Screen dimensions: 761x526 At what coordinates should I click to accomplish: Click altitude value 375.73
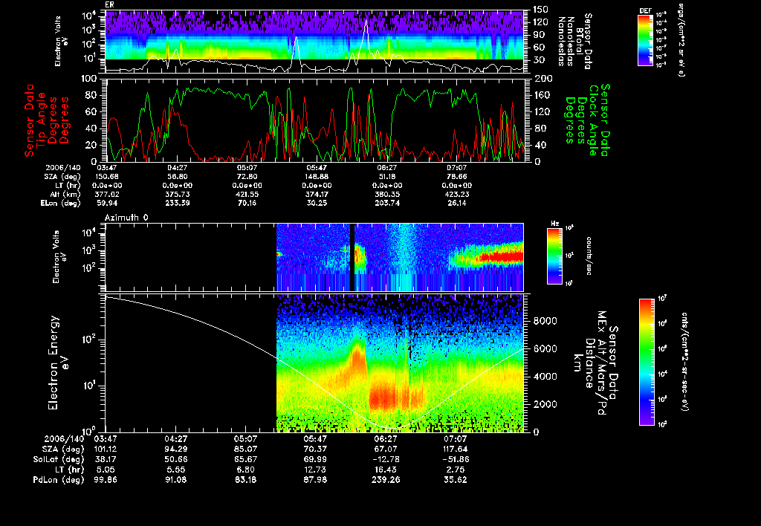tap(177, 195)
